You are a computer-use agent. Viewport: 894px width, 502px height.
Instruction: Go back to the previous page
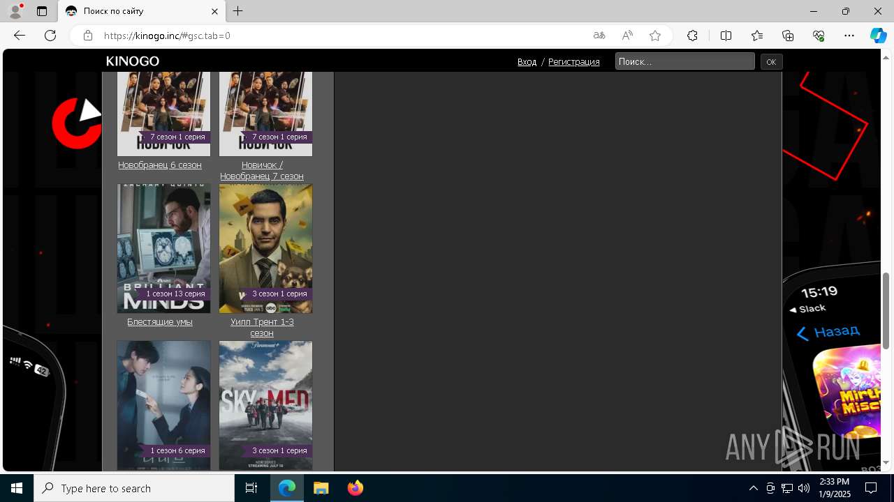20,36
